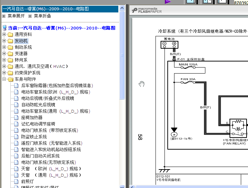Open 遥控门锁系统 (无智能进入系统) document
Image resolution: width=248 pixels, height=188 pixels.
coord(52,143)
